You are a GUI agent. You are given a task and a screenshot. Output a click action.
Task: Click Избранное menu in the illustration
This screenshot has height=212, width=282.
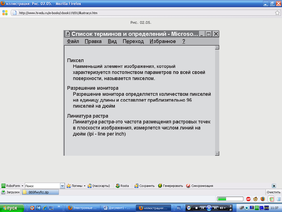pyautogui.click(x=163, y=41)
